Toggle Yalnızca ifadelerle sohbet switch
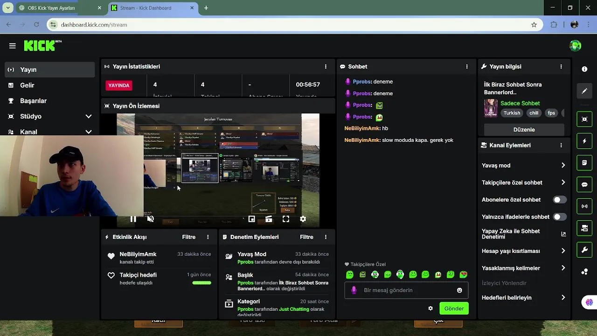Image resolution: width=597 pixels, height=336 pixels. pos(560,217)
